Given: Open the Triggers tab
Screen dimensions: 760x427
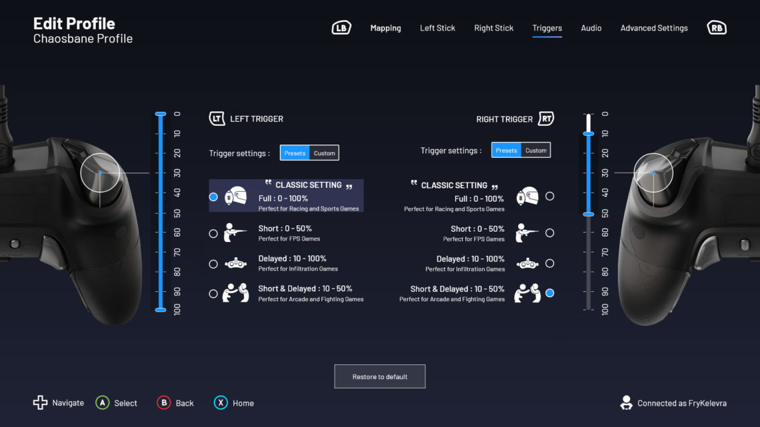Looking at the screenshot, I should (x=547, y=28).
